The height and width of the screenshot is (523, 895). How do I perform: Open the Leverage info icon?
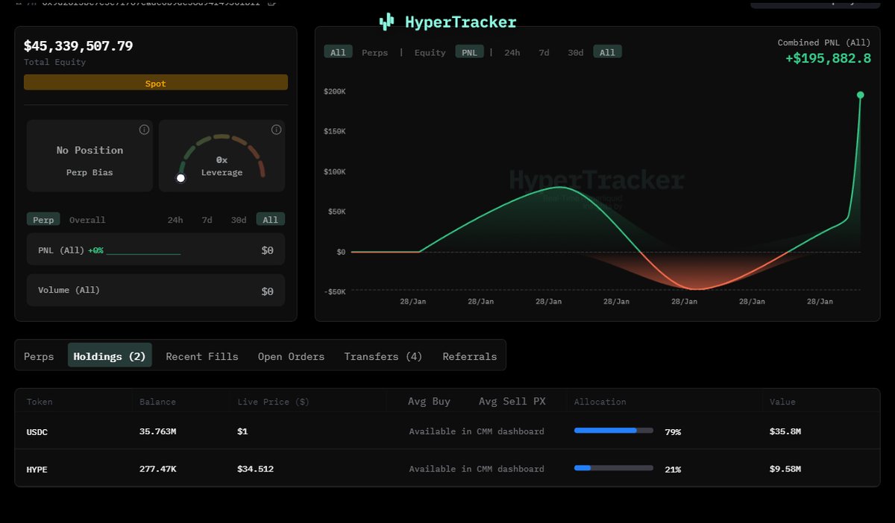[276, 130]
